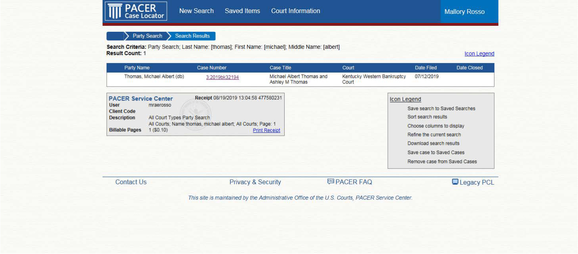Open the Court Information menu
This screenshot has width=578, height=254.
click(x=295, y=11)
